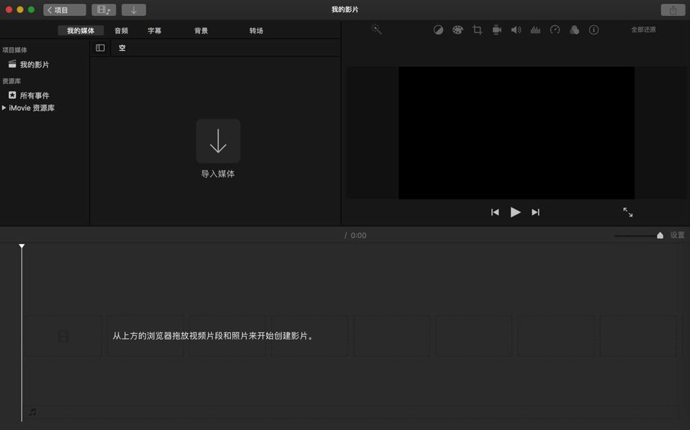This screenshot has height=430, width=690.
Task: Open the volume speaker icon
Action: (515, 30)
